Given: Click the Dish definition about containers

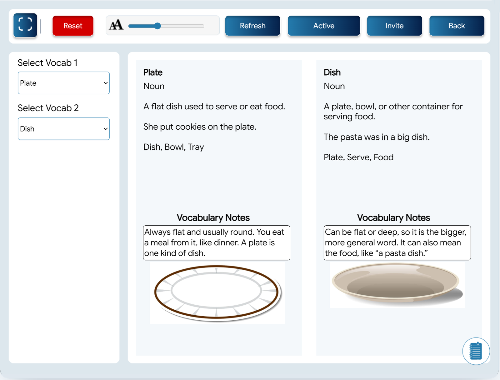Looking at the screenshot, I should pyautogui.click(x=393, y=112).
